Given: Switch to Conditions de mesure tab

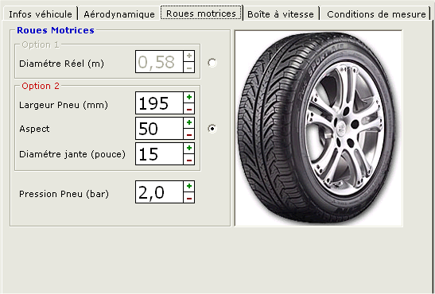Looking at the screenshot, I should click(376, 14).
